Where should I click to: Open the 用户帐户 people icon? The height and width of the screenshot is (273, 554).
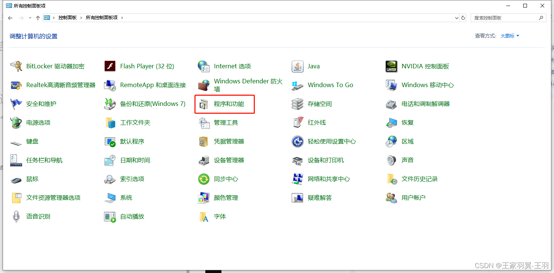click(x=391, y=198)
